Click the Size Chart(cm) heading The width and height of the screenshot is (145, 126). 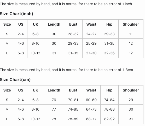15,79
